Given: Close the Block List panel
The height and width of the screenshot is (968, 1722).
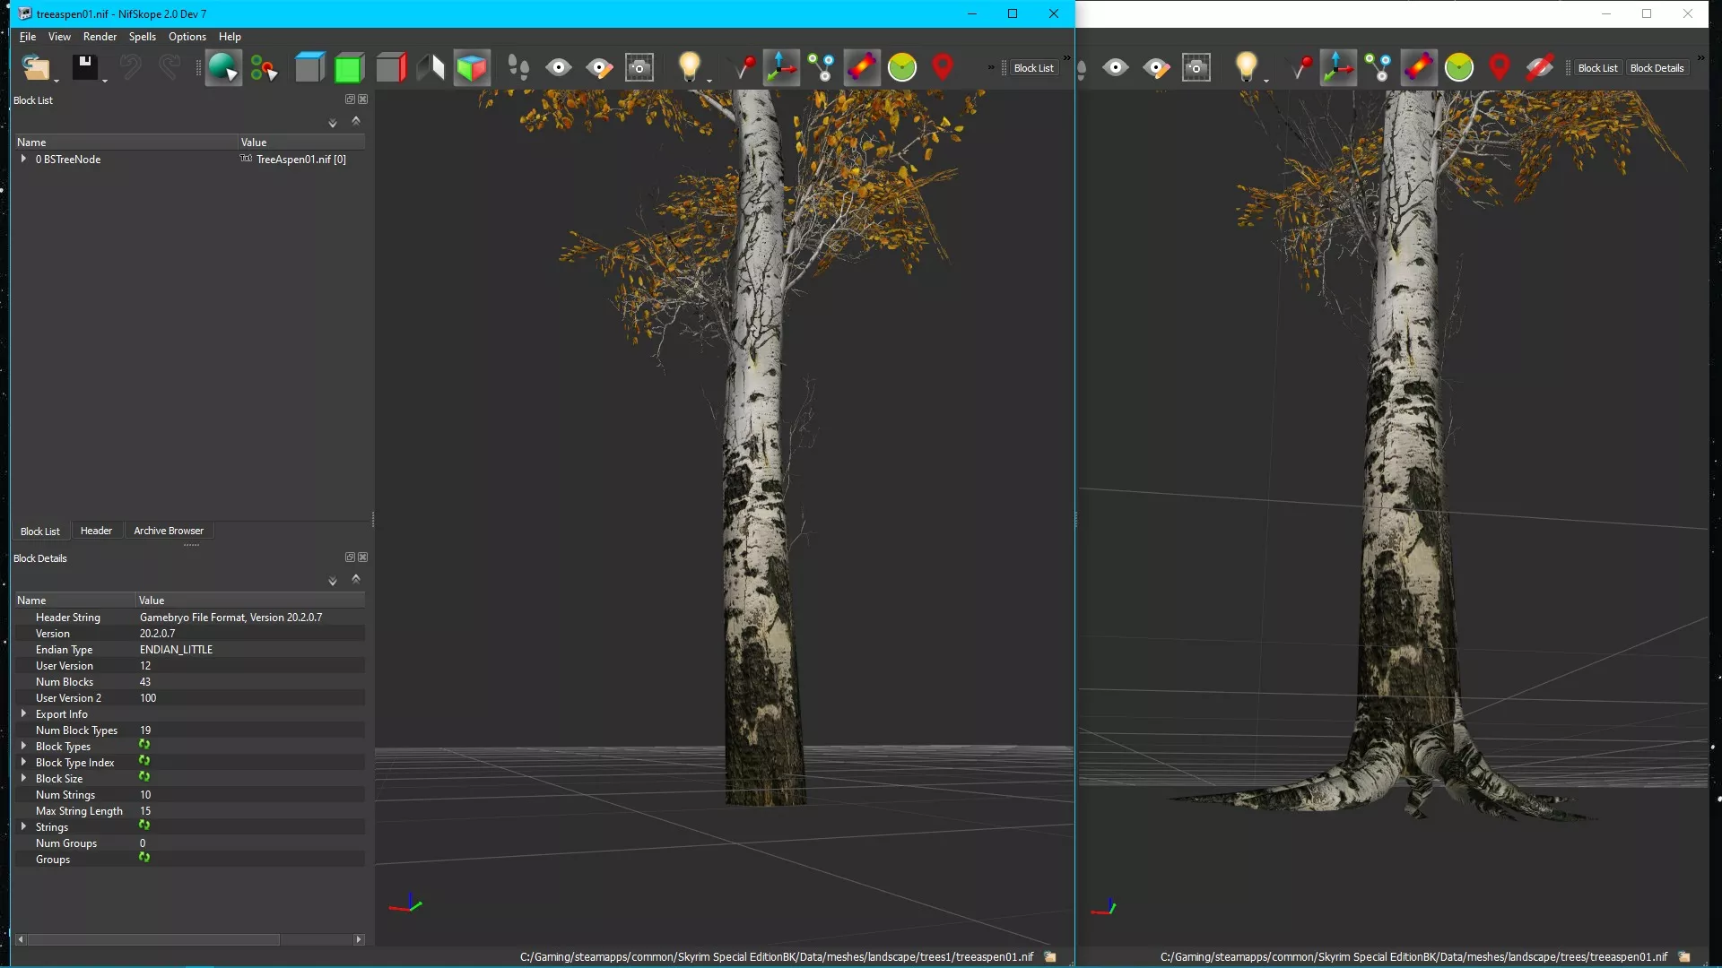Looking at the screenshot, I should point(363,99).
